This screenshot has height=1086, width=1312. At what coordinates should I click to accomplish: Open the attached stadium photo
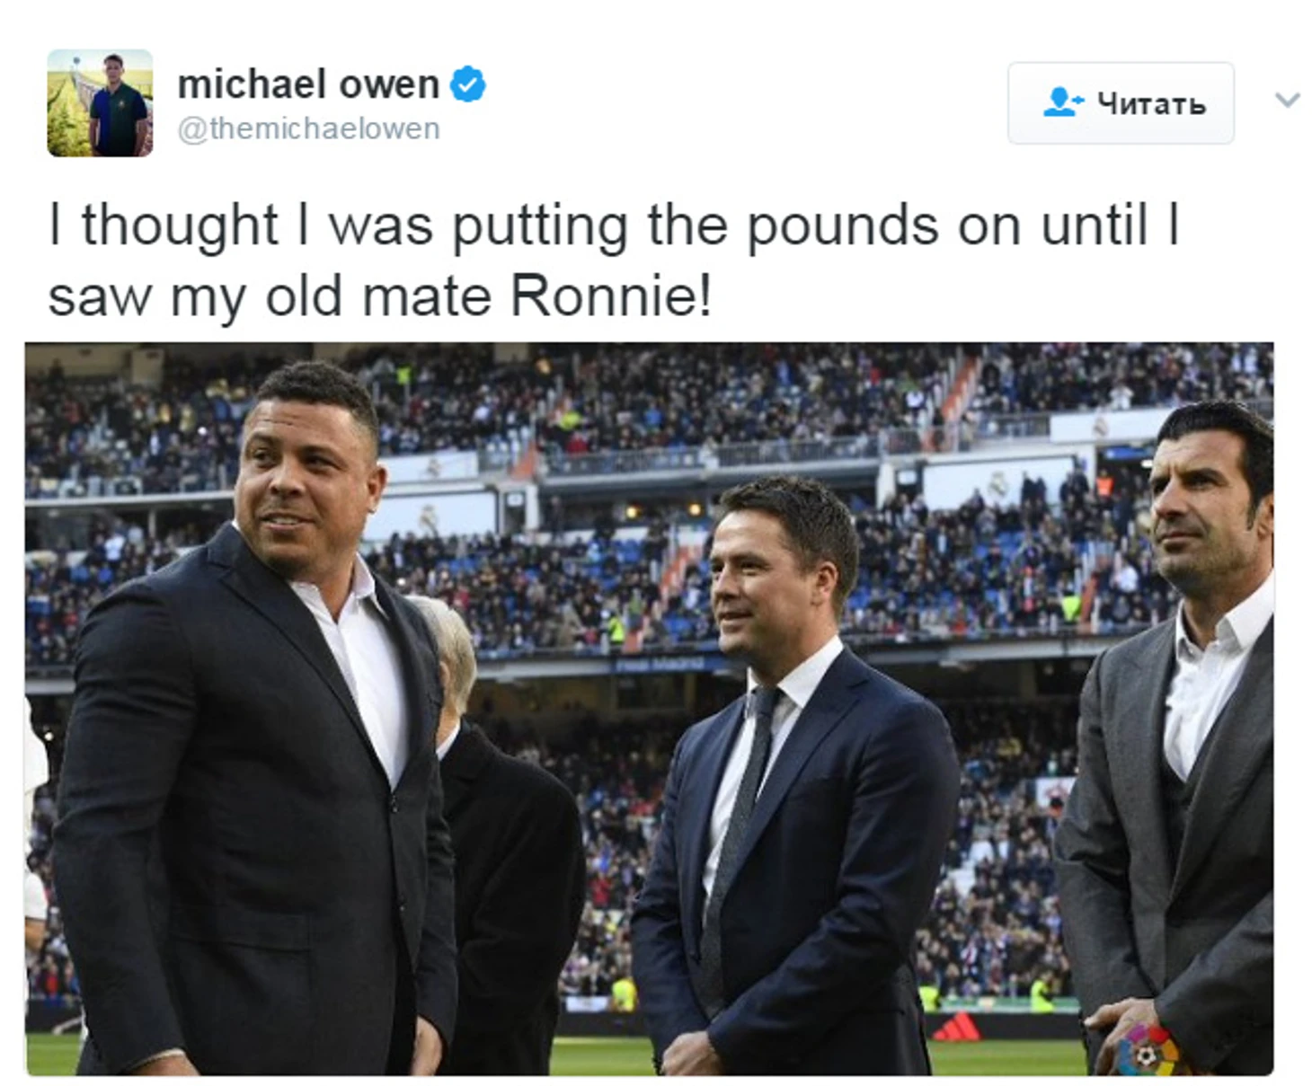pos(649,709)
